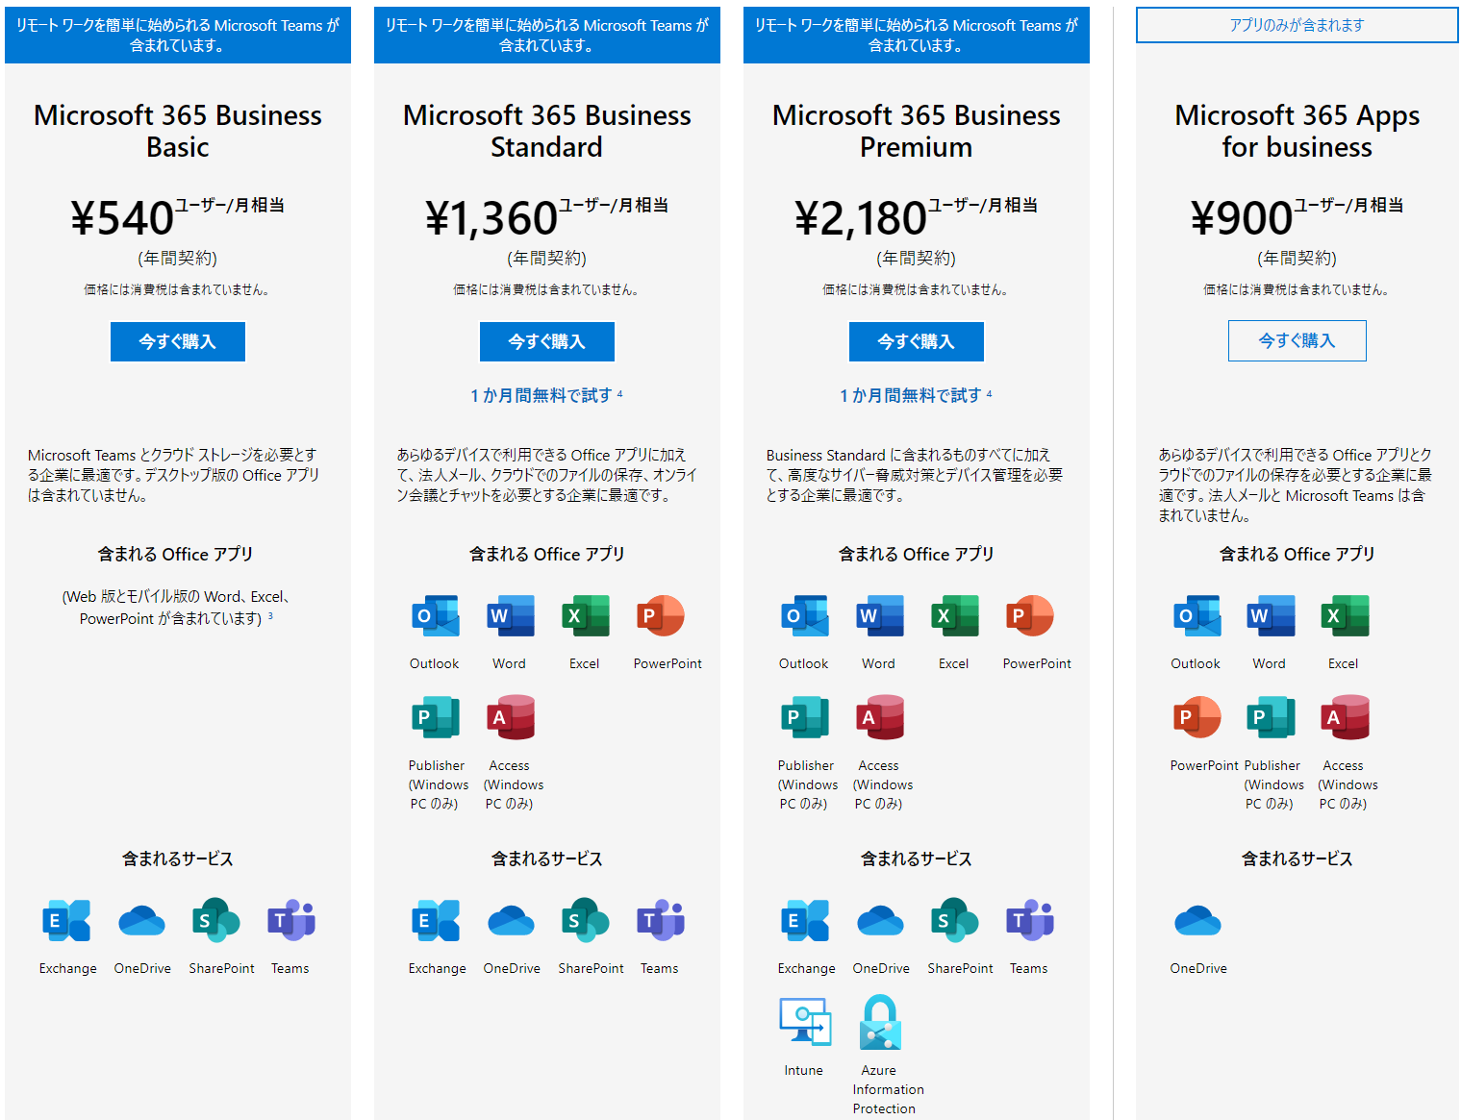Viewport: 1461px width, 1120px height.
Task: Click SharePoint icon in Business Standard services
Action: (586, 921)
